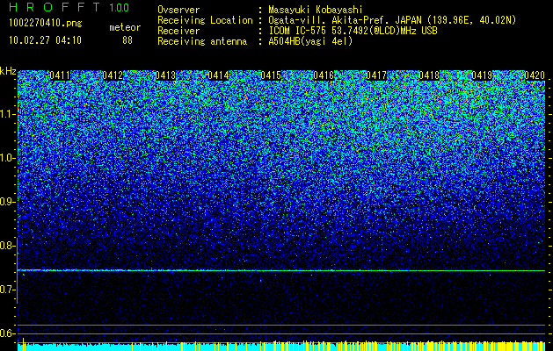Click time marker 0419
This screenshot has width=553, height=351.
(x=482, y=75)
